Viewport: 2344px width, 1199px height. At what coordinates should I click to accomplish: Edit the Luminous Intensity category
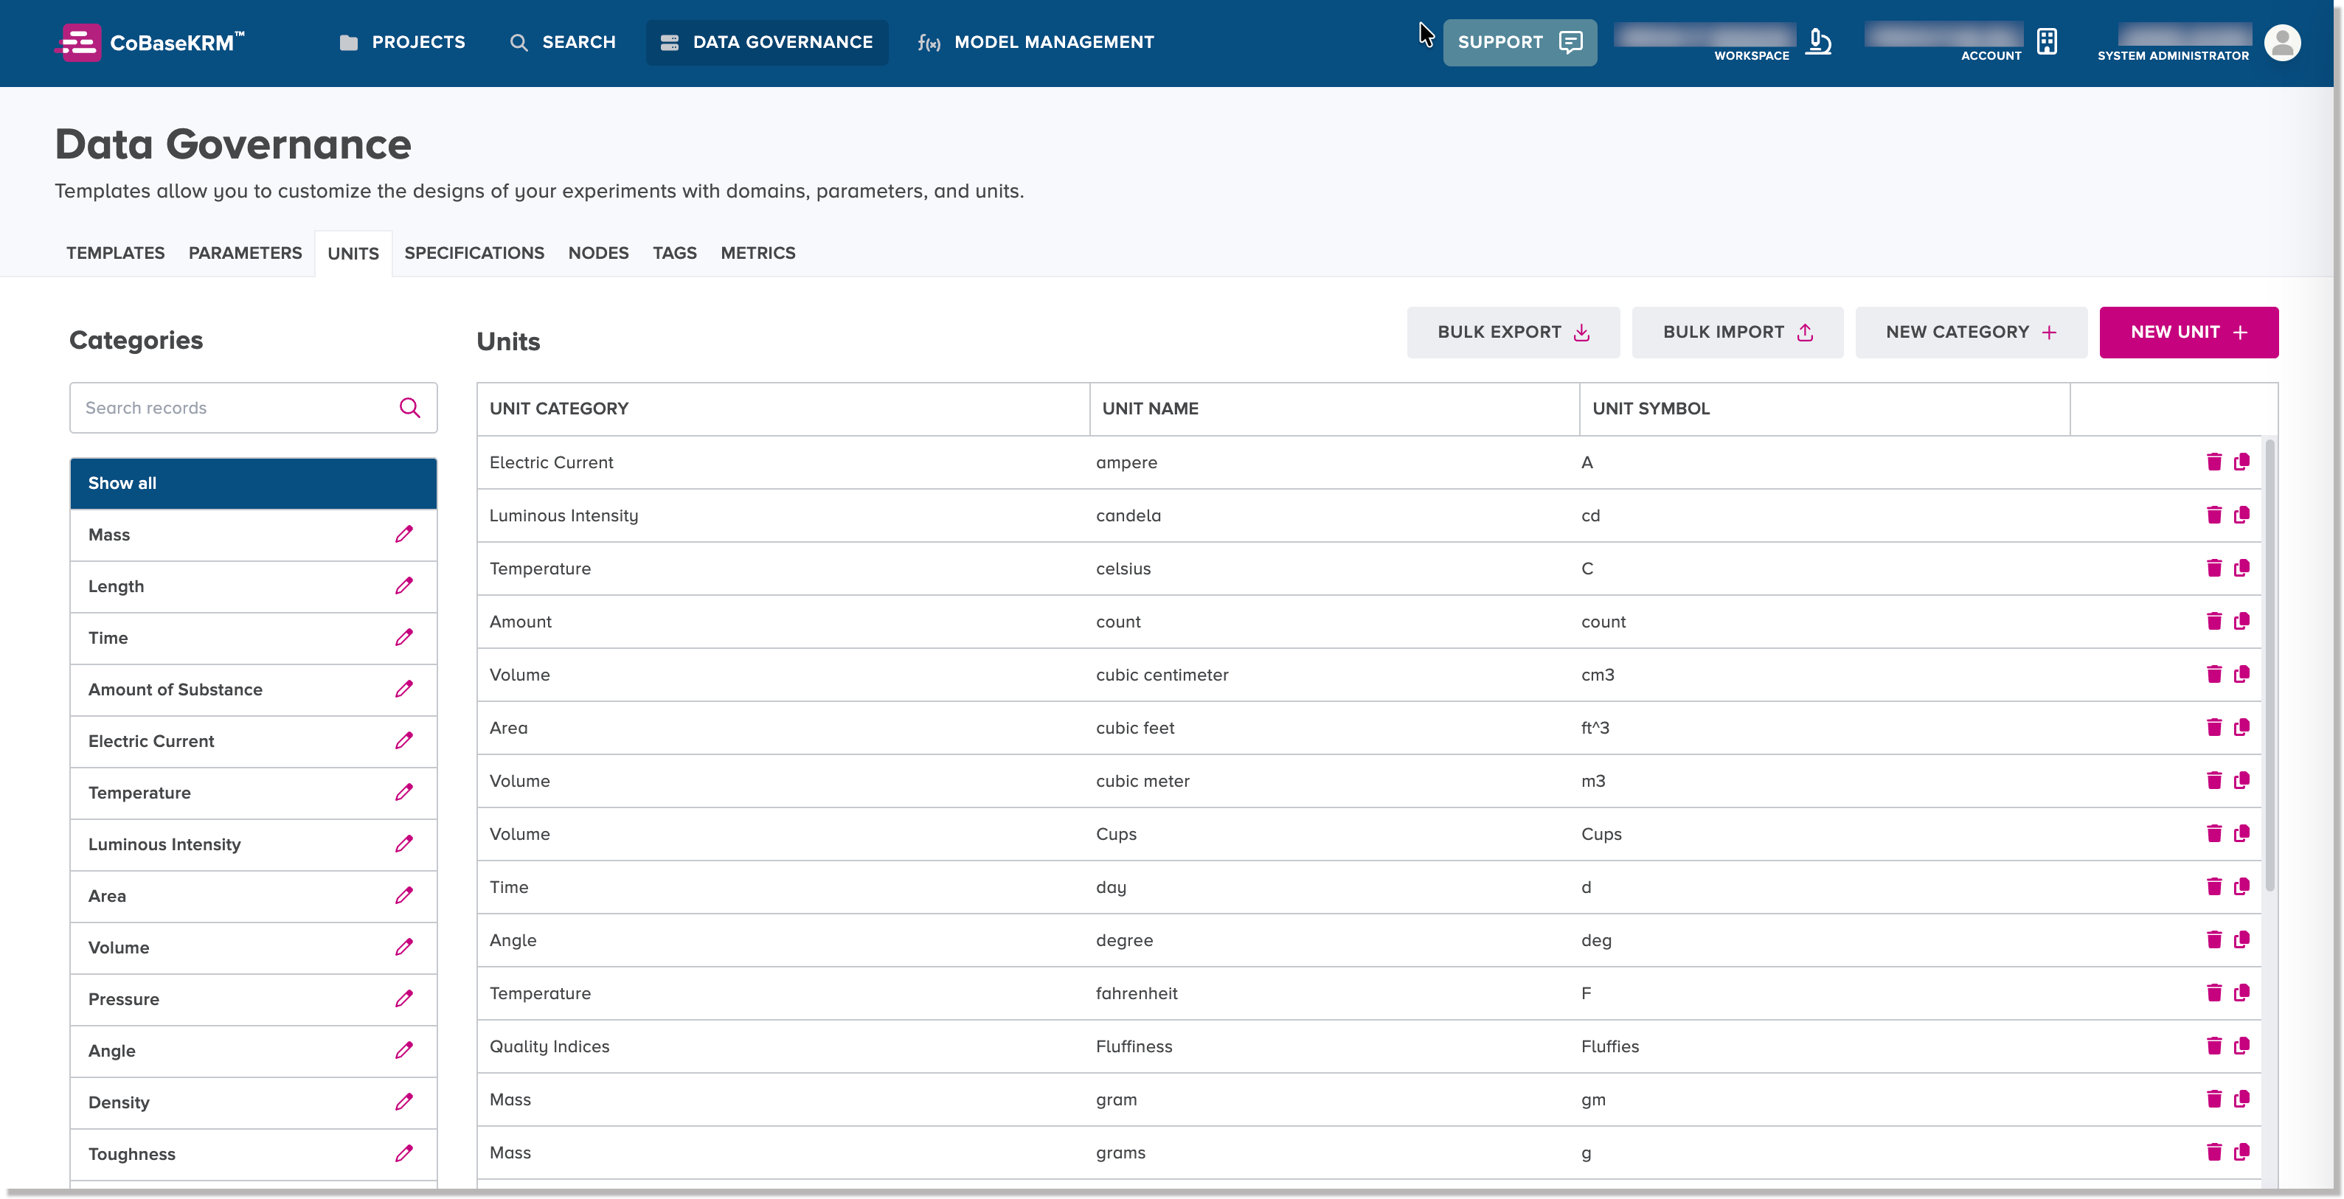pyautogui.click(x=404, y=844)
